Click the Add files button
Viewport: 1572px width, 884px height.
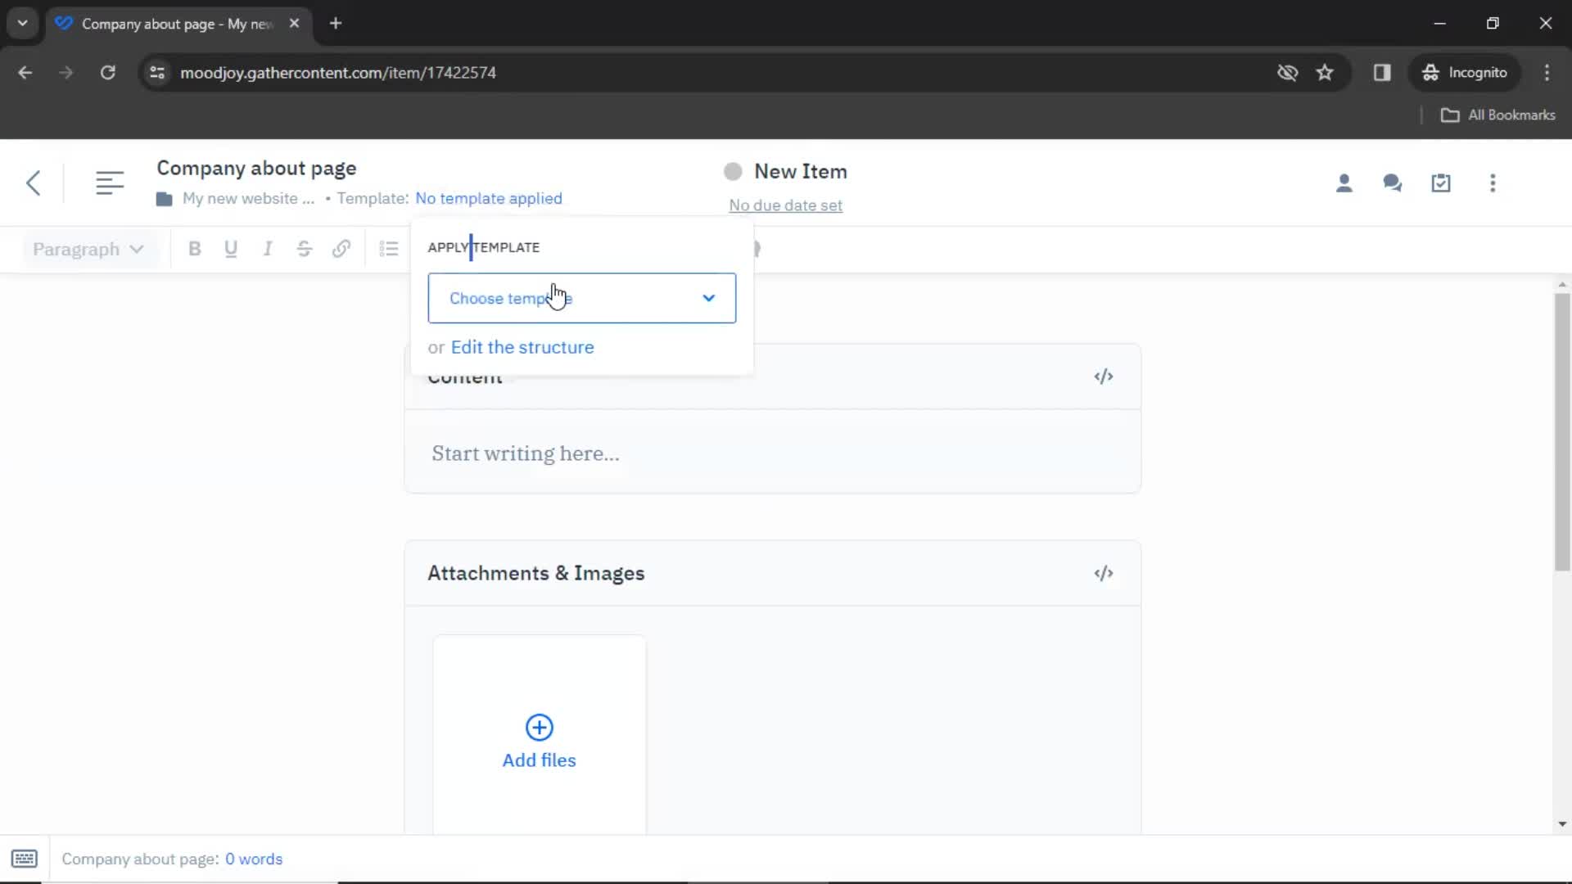[539, 760]
